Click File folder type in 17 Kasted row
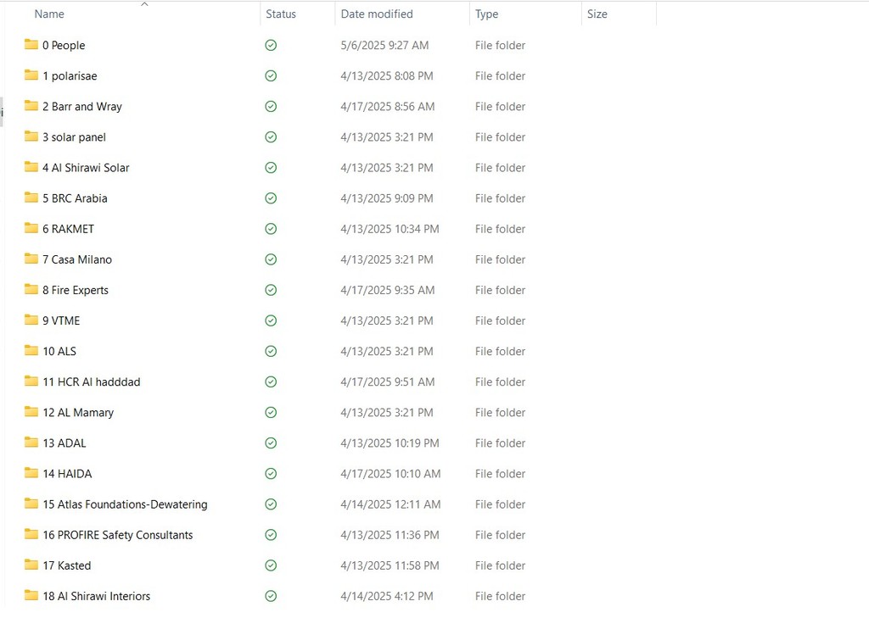 click(x=500, y=565)
